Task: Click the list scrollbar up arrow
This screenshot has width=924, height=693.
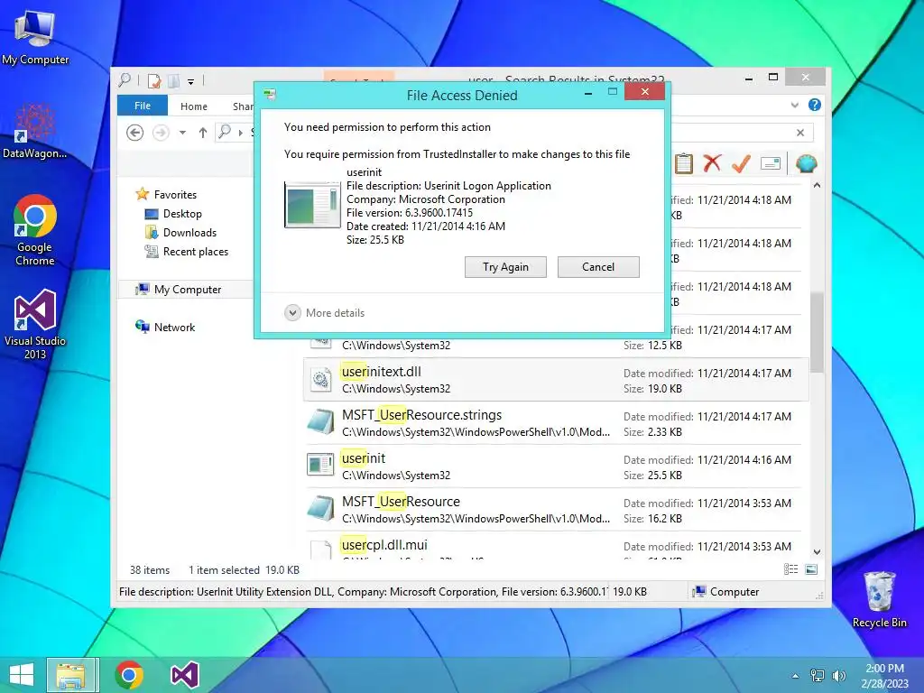Action: click(x=817, y=185)
